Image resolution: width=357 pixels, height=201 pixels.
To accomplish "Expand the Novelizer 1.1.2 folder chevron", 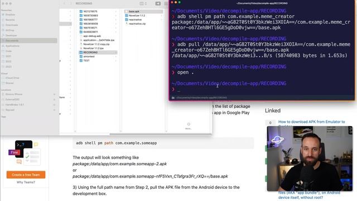I will pos(161,16).
